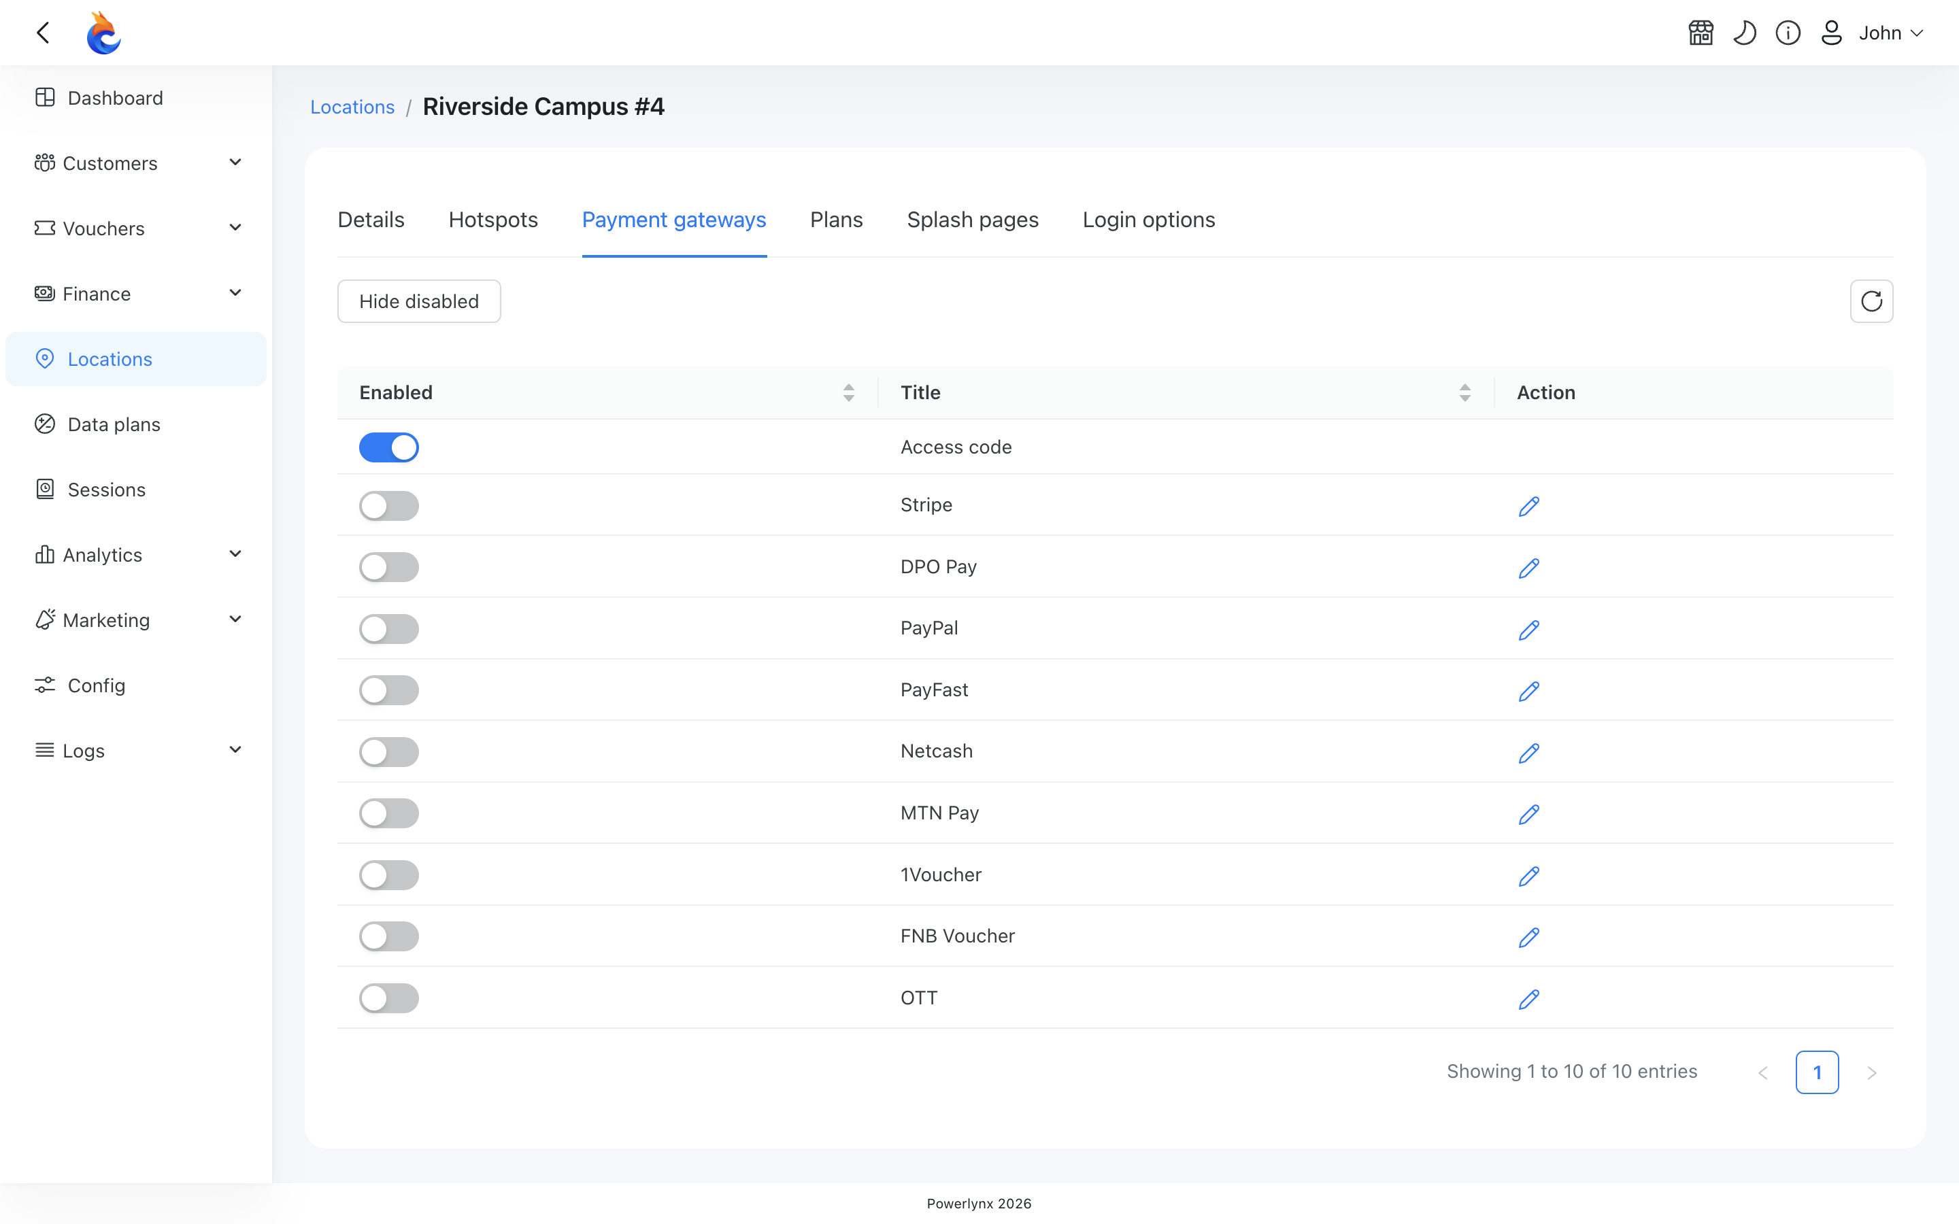Edit the OTT gateway pencil icon
This screenshot has width=1959, height=1224.
tap(1528, 999)
